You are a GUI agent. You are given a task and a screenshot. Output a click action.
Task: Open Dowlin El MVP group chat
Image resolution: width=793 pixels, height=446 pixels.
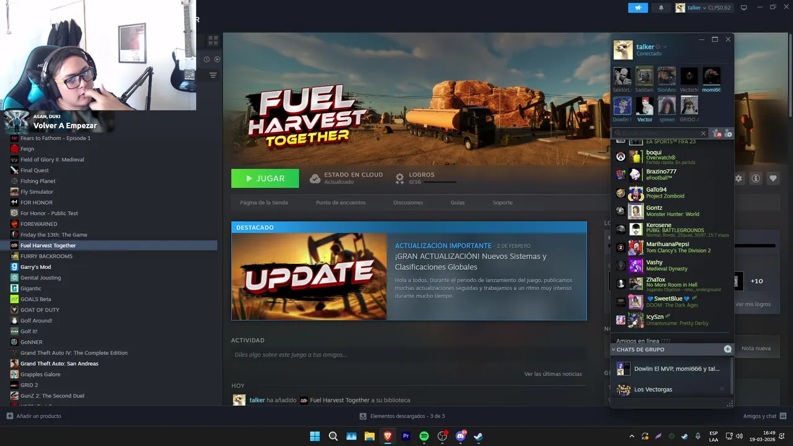click(670, 369)
